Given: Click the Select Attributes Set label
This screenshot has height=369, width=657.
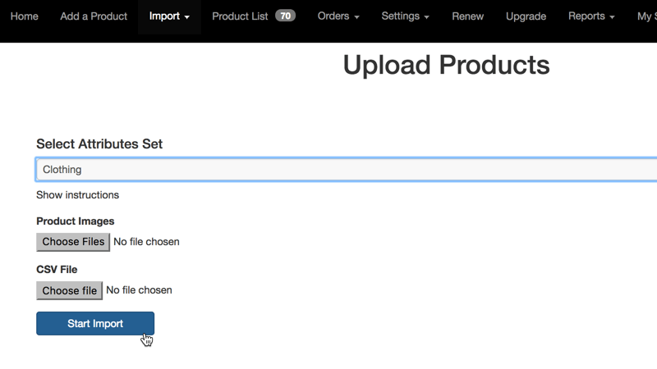Looking at the screenshot, I should point(99,144).
